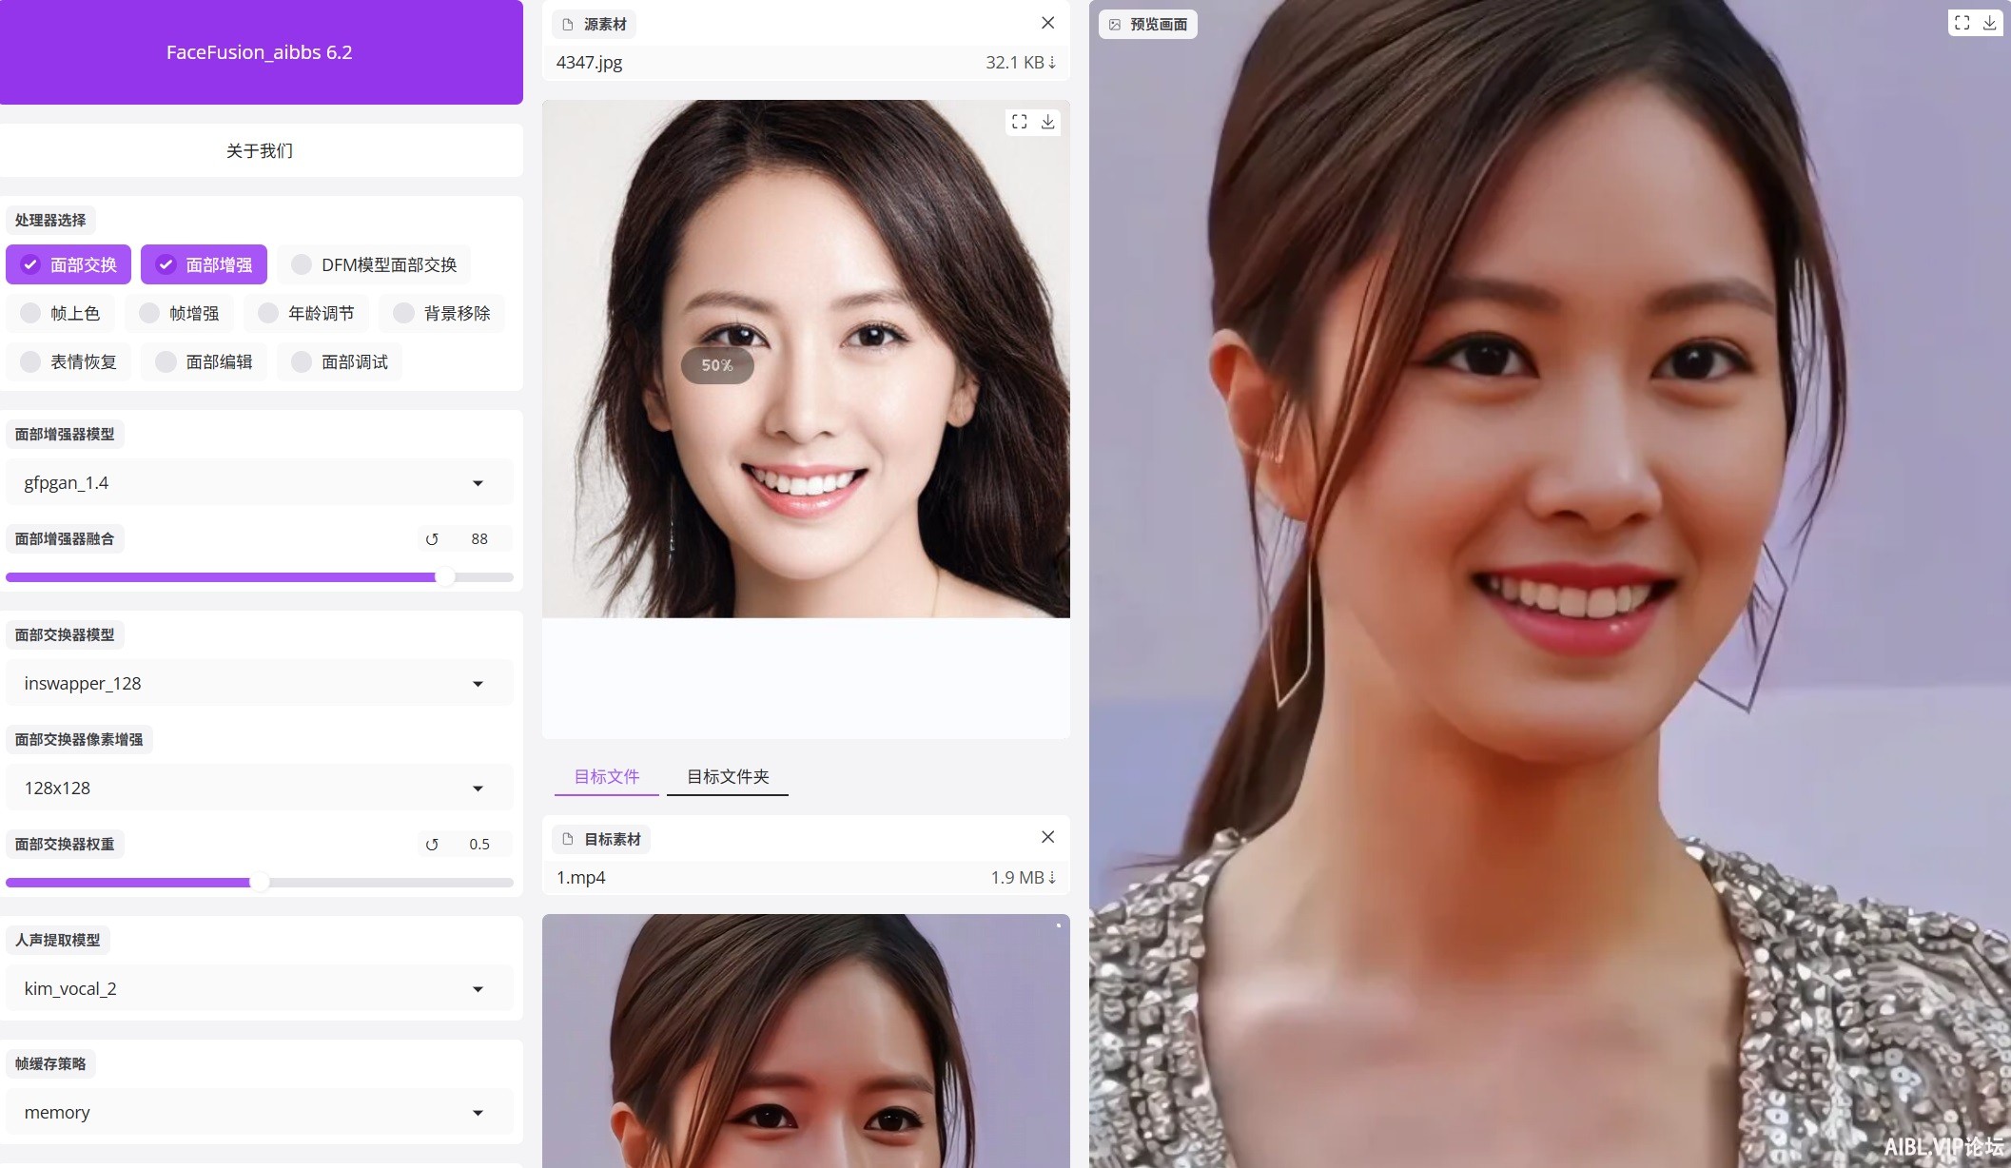Click the 4347.jpg file name
Viewport: 2011px width, 1168px height.
pos(590,63)
